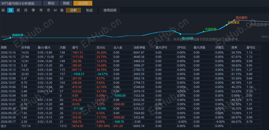Viewport: 269px width, 130px height.
Task: Click the total profit 5614.50
Action: point(78,126)
